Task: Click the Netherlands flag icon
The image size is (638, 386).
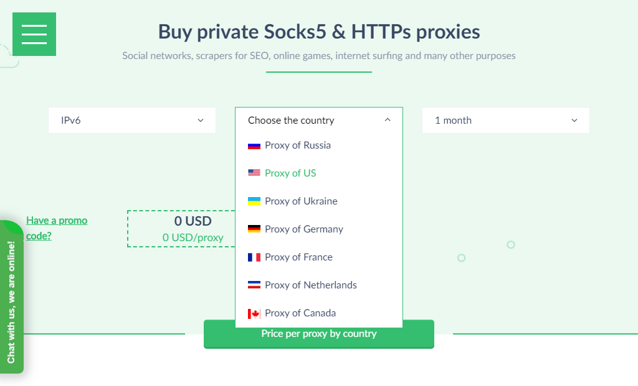Action: click(x=254, y=285)
